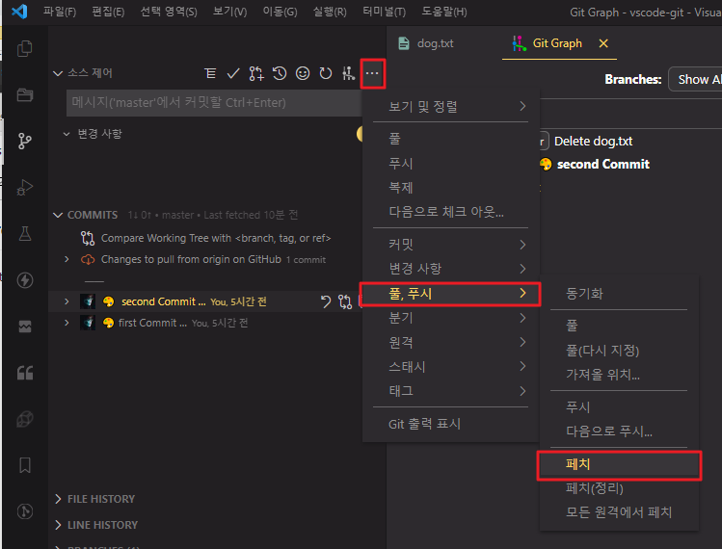Select 모든 원격에서 페치 in the submenu
Viewport: 722px width, 549px height.
[x=619, y=512]
